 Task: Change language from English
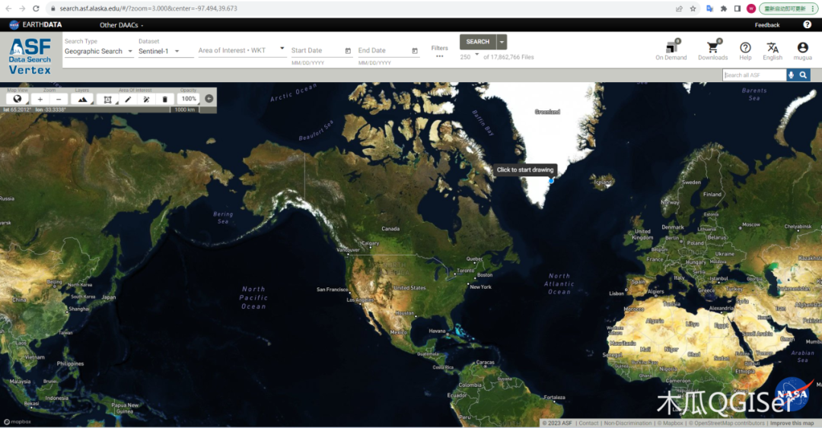[x=773, y=51]
